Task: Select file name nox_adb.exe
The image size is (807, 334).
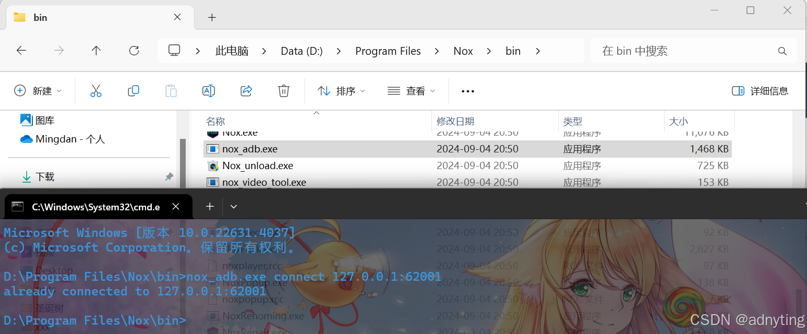Action: pyautogui.click(x=250, y=149)
